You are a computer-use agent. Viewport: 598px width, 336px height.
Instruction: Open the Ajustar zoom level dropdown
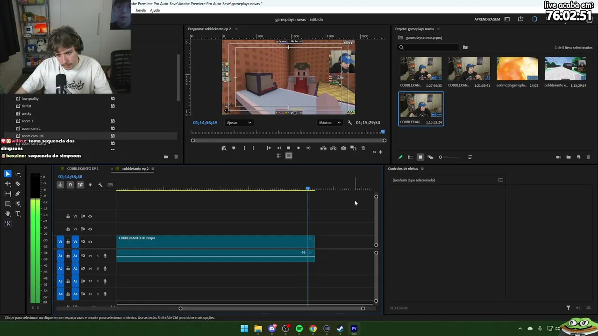(x=239, y=123)
